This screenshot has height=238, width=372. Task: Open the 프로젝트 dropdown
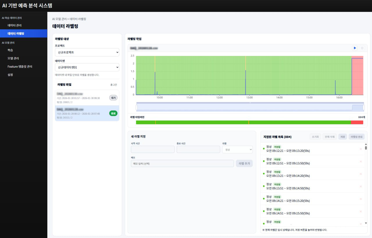[x=87, y=52]
